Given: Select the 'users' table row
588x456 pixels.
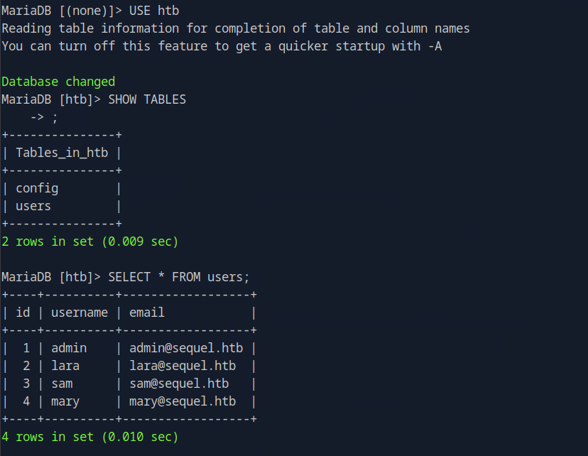Looking at the screenshot, I should (33, 206).
